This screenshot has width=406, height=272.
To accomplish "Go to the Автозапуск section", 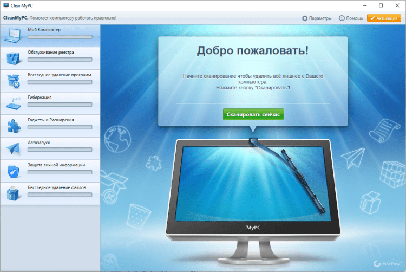I will [50, 148].
